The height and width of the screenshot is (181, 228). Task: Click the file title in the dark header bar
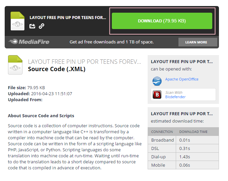click(x=68, y=18)
